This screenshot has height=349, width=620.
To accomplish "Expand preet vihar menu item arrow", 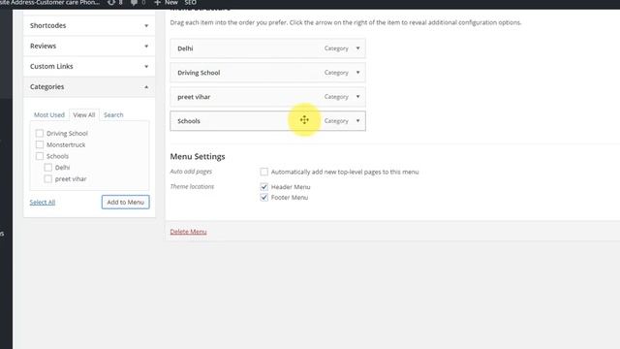I will pos(357,97).
